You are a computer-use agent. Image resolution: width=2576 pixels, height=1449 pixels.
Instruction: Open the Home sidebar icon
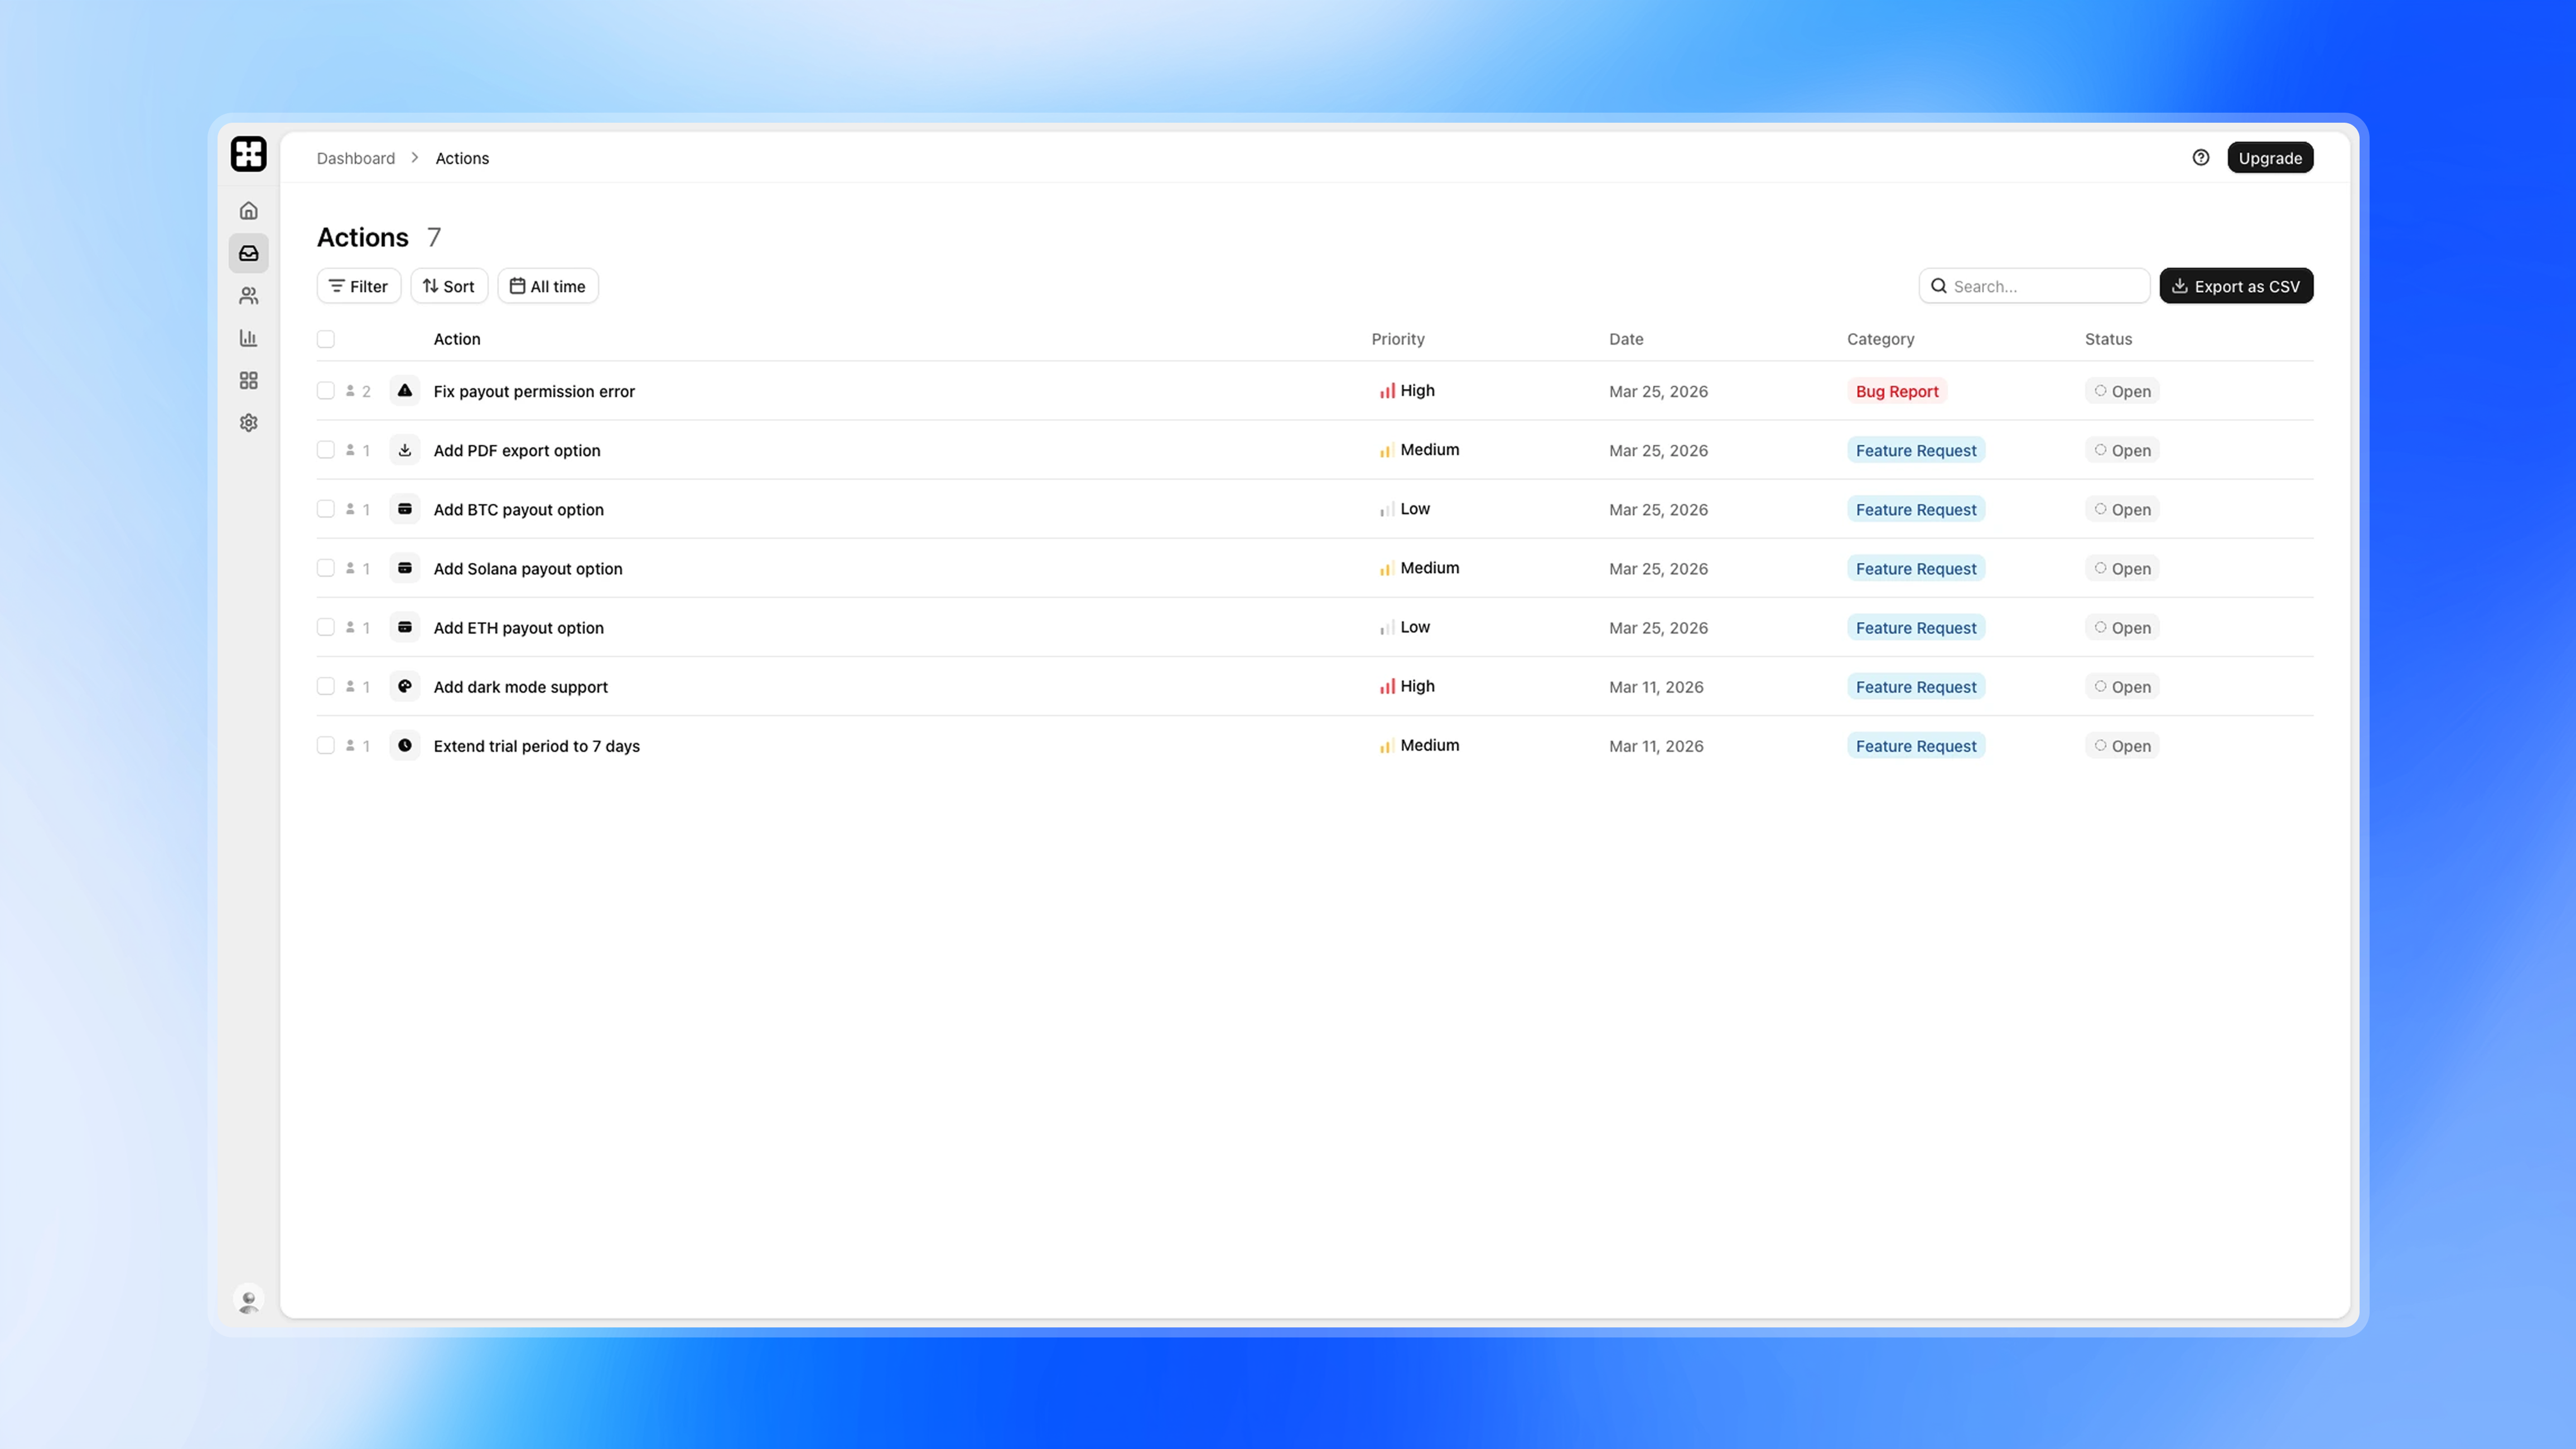[248, 211]
